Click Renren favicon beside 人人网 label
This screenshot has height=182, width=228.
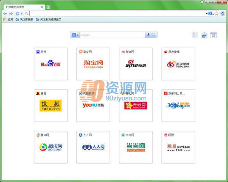point(81,135)
